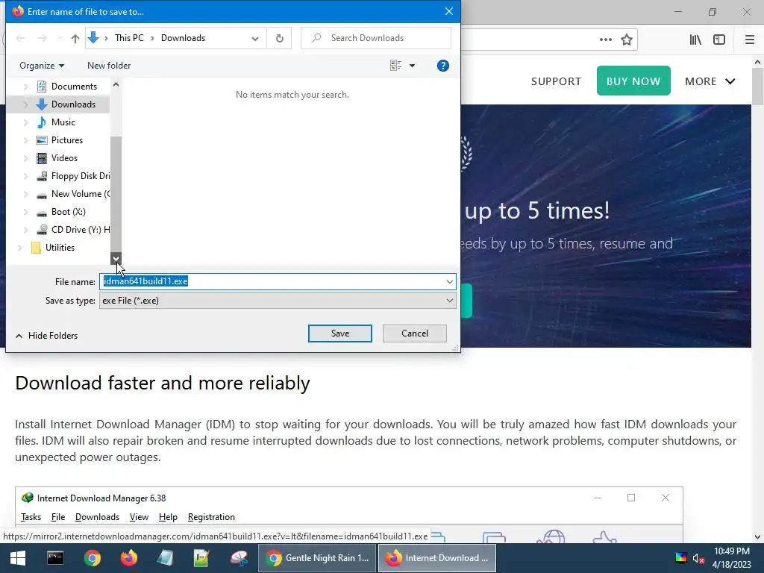Click the SUPPORT link on the webpage
The width and height of the screenshot is (764, 573).
[x=556, y=81]
